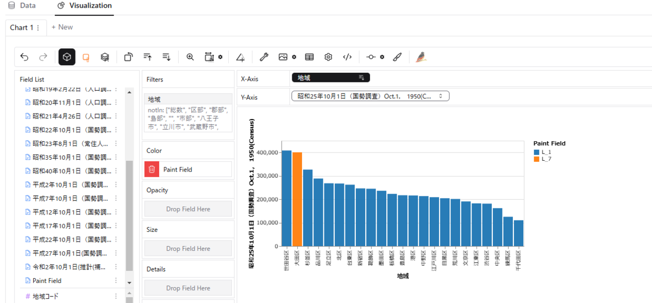Click the Paint Field color pill
This screenshot has height=303, width=652.
pyautogui.click(x=188, y=169)
